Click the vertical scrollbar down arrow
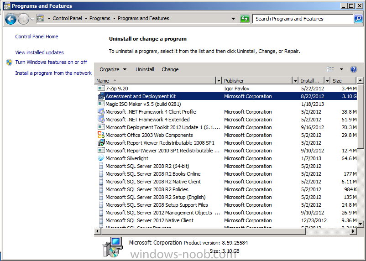Image resolution: width=366 pixels, height=261 pixels. point(360,224)
